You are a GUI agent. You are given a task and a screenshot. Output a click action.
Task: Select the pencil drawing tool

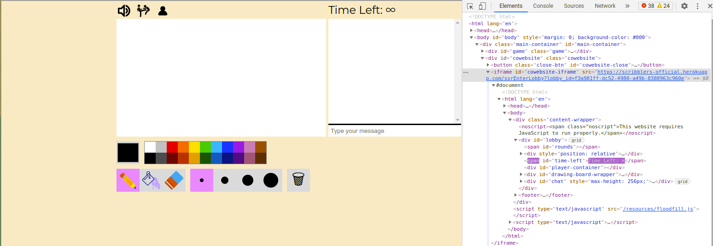click(x=128, y=180)
